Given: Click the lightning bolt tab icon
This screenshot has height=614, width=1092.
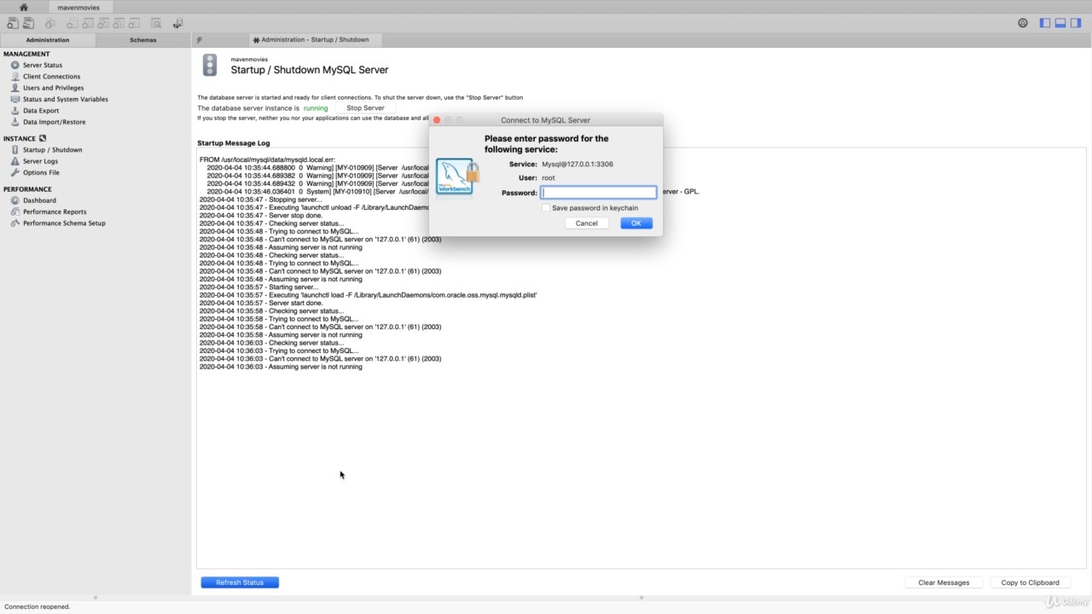Looking at the screenshot, I should pos(199,39).
